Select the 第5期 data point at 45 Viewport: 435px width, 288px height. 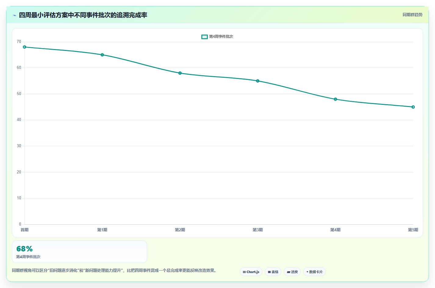[x=413, y=107]
